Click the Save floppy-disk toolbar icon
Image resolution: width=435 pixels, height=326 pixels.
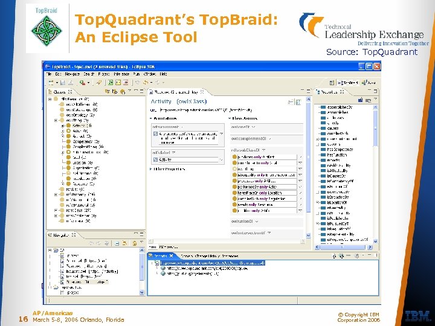tap(63, 82)
